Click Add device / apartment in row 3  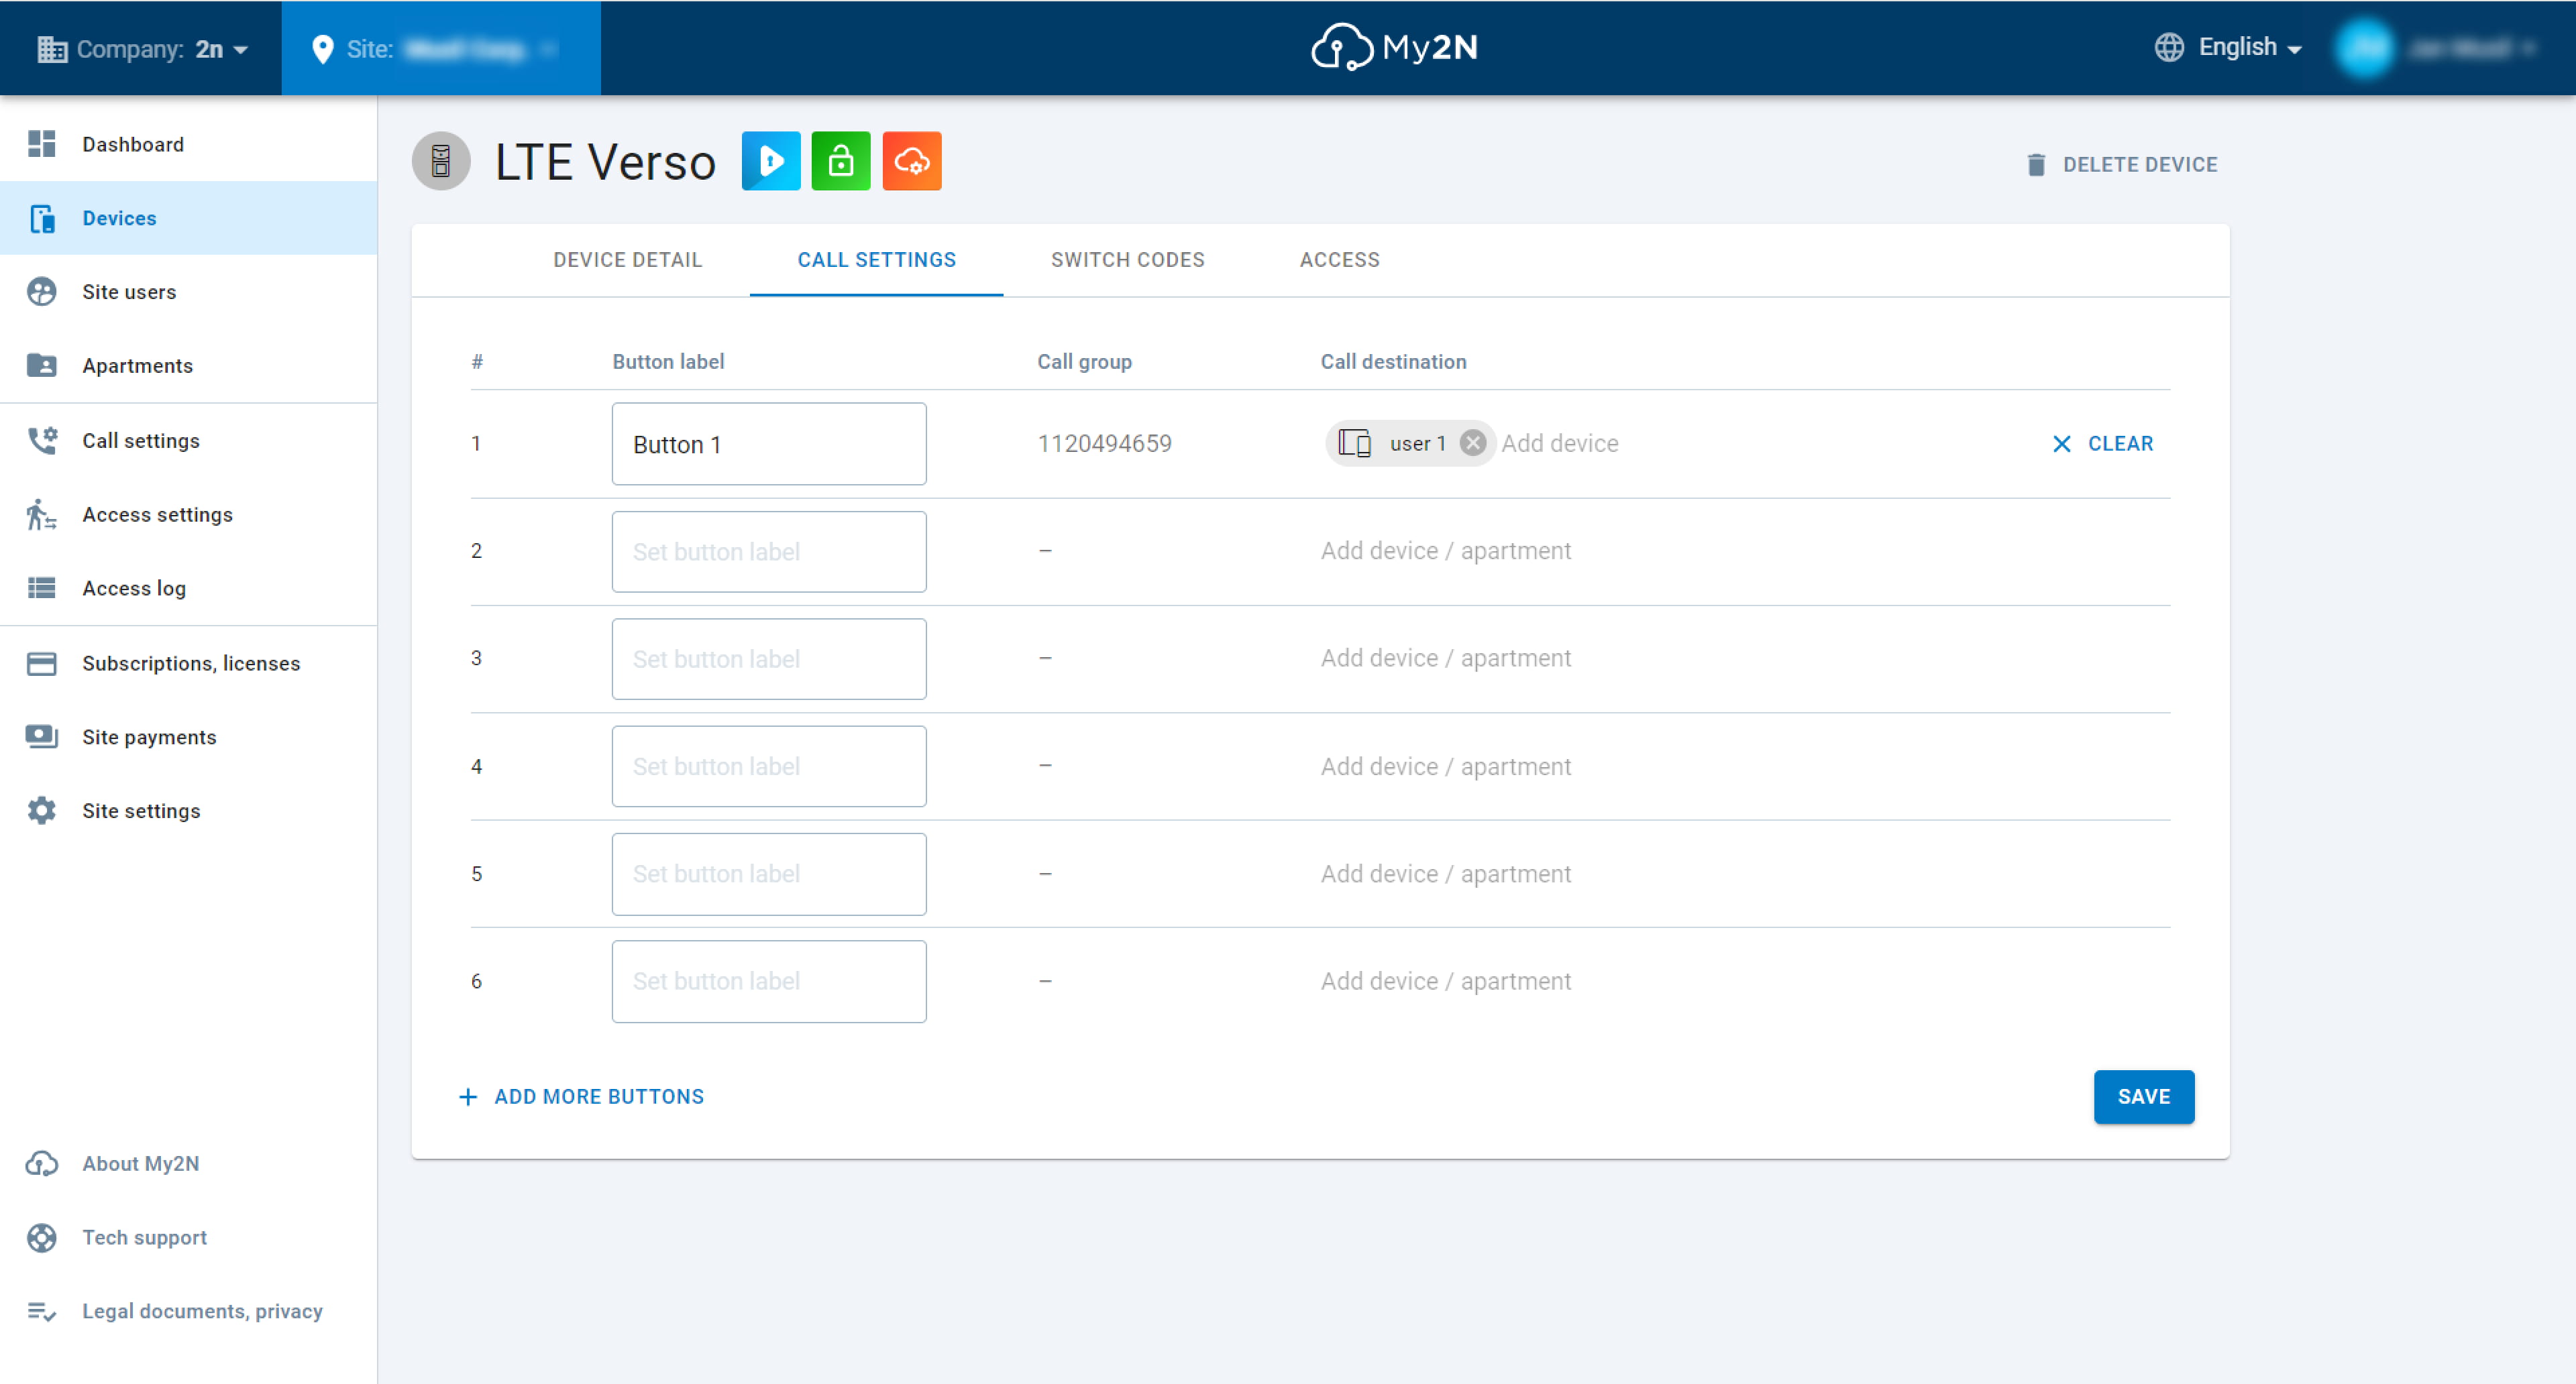(1445, 658)
